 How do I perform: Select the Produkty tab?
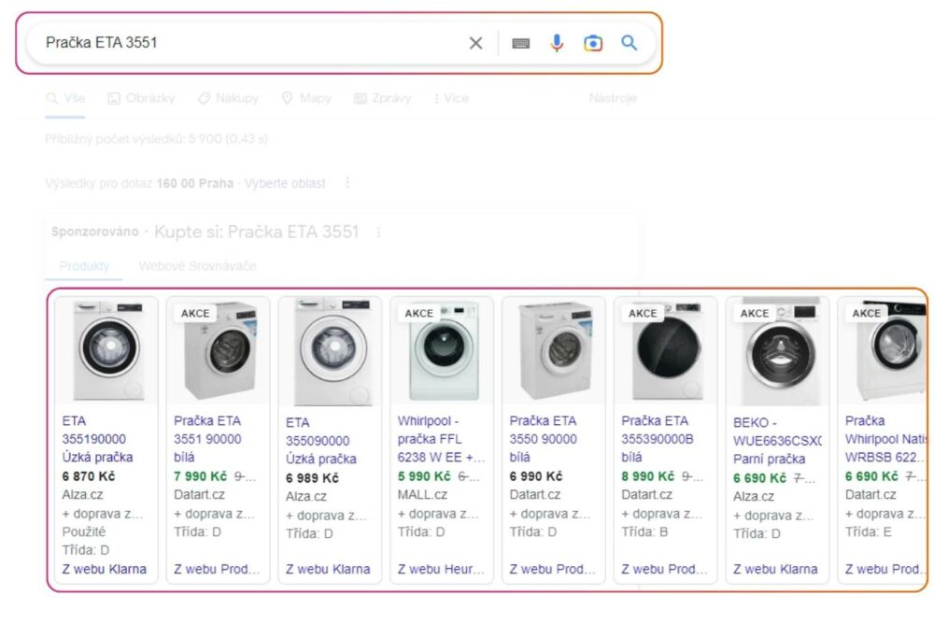84,265
